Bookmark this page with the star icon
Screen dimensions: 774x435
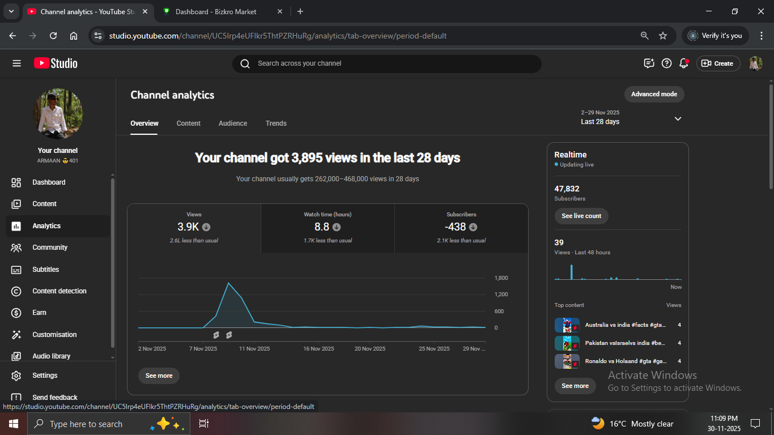click(x=663, y=36)
